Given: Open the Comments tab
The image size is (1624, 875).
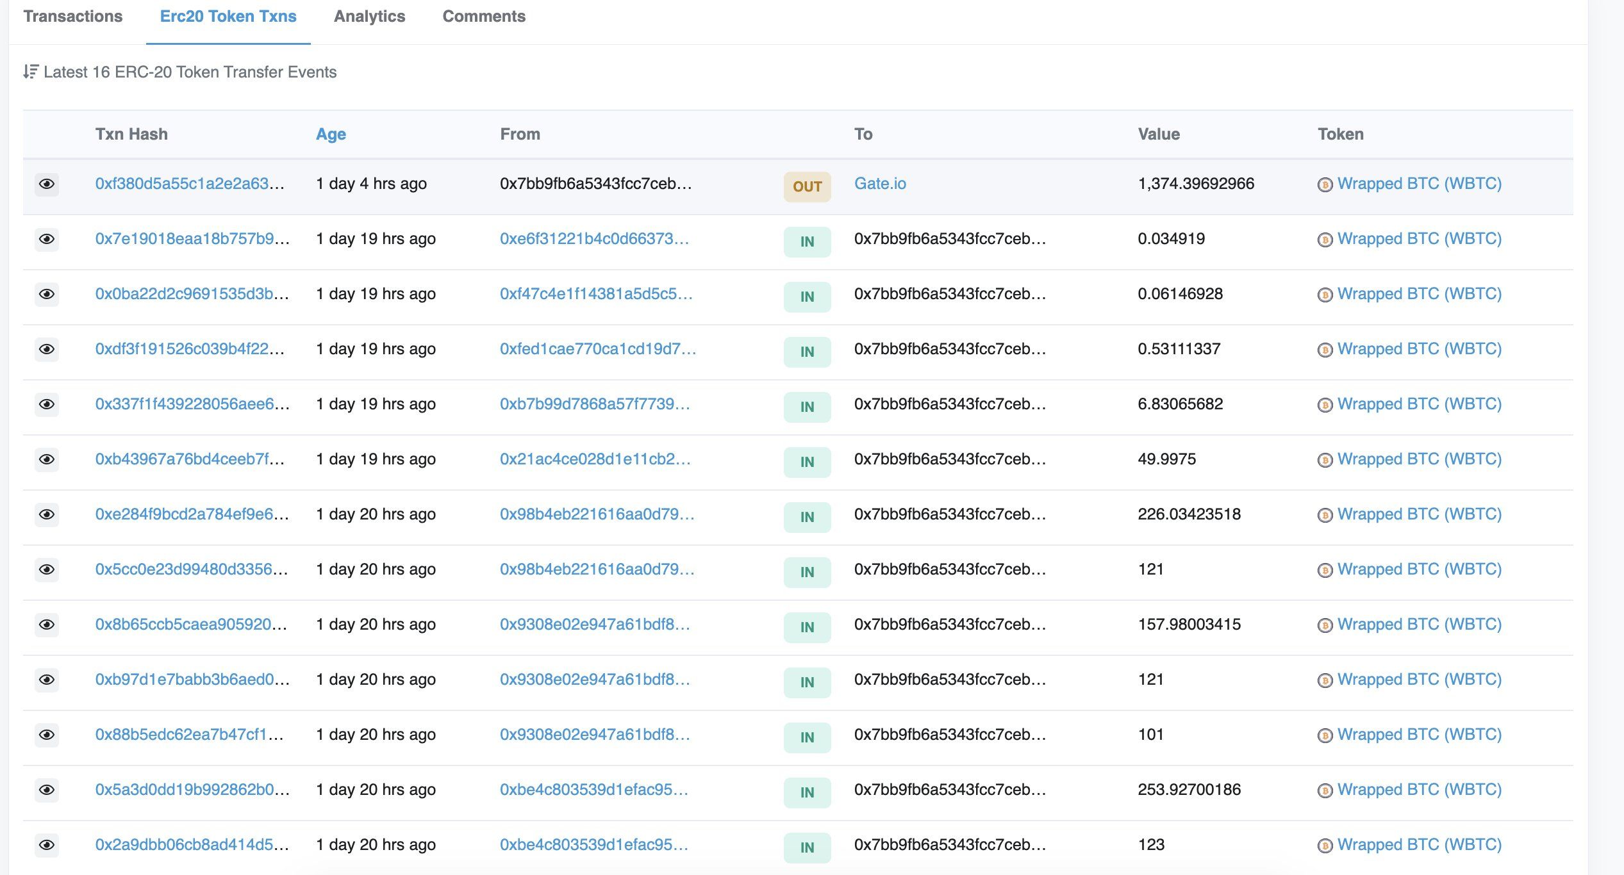Looking at the screenshot, I should click(x=484, y=17).
